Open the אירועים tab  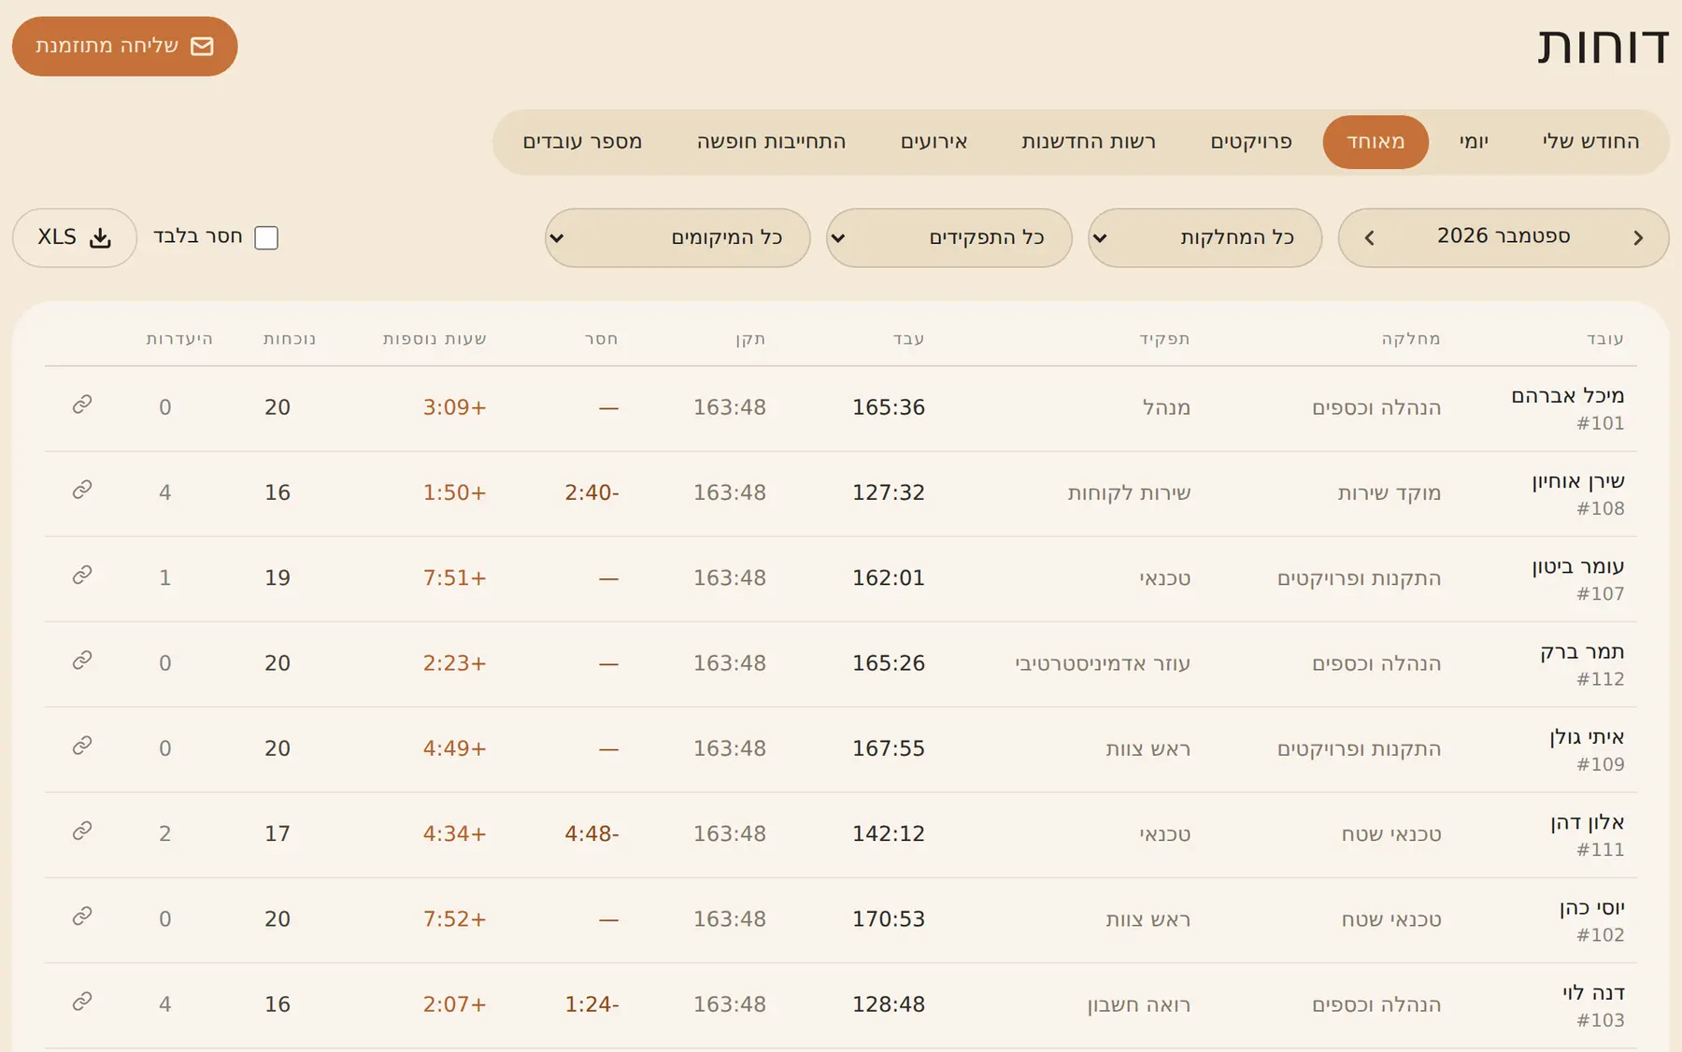click(934, 142)
